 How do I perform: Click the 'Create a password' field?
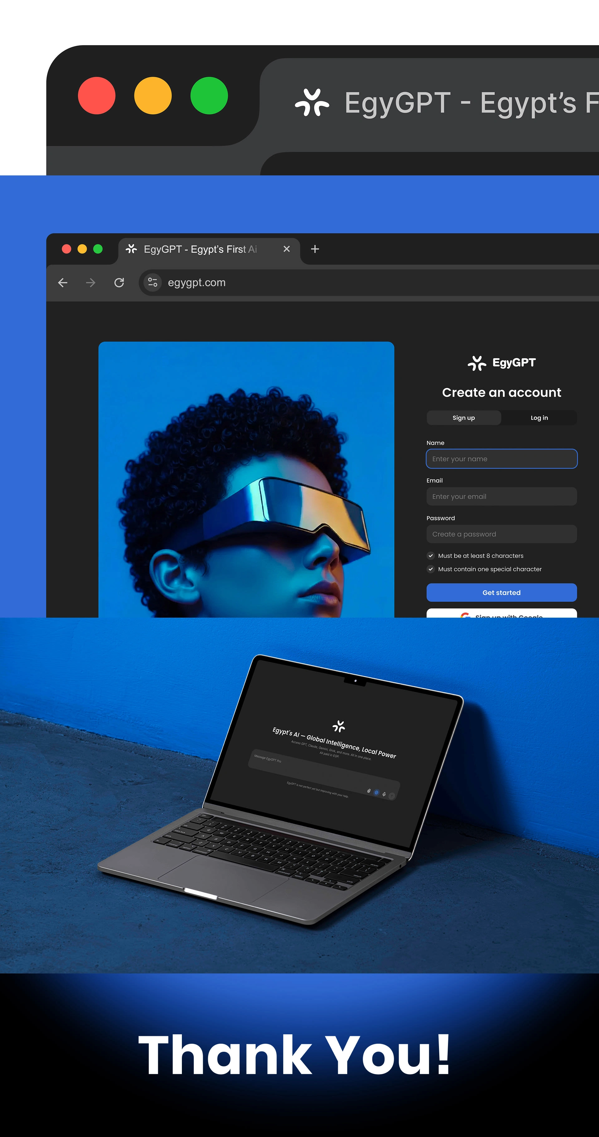502,534
